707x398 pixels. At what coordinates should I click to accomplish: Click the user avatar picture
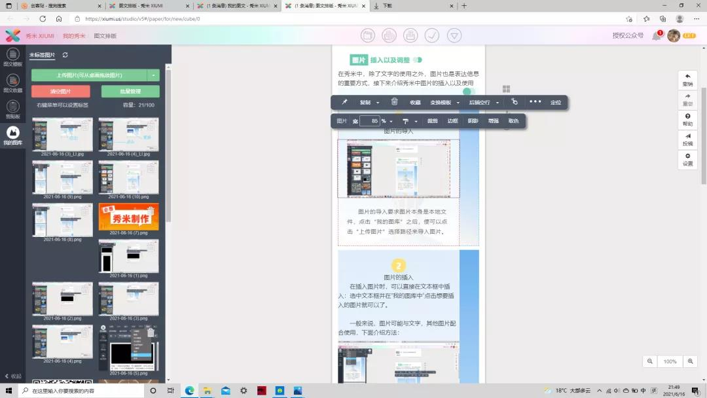pyautogui.click(x=674, y=35)
